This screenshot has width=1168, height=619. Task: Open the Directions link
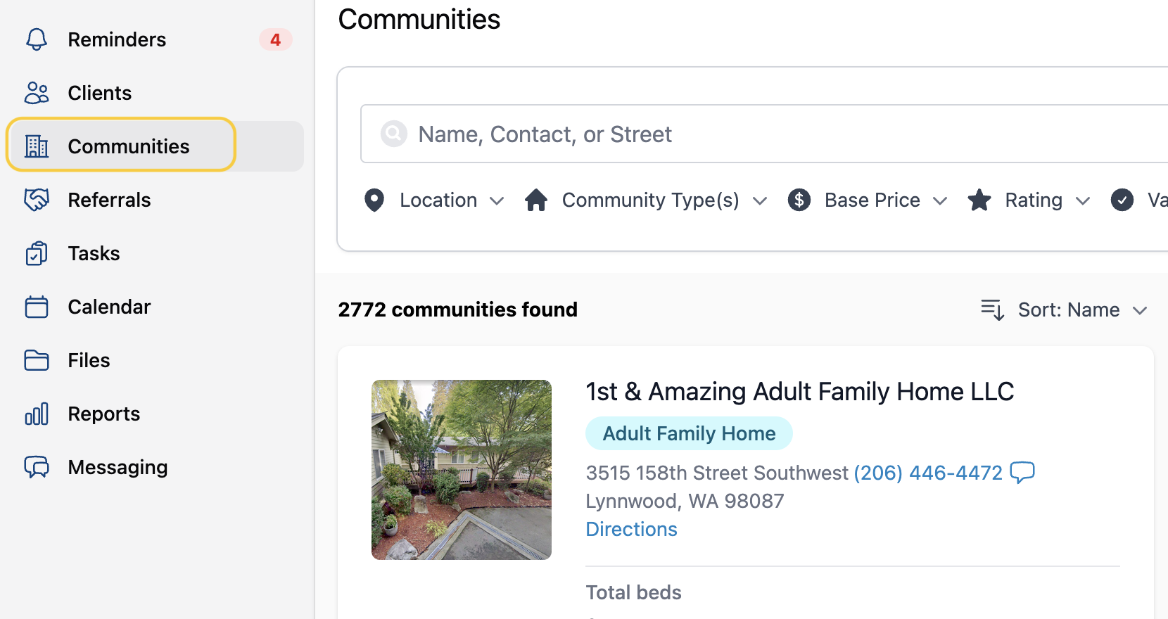coord(631,529)
